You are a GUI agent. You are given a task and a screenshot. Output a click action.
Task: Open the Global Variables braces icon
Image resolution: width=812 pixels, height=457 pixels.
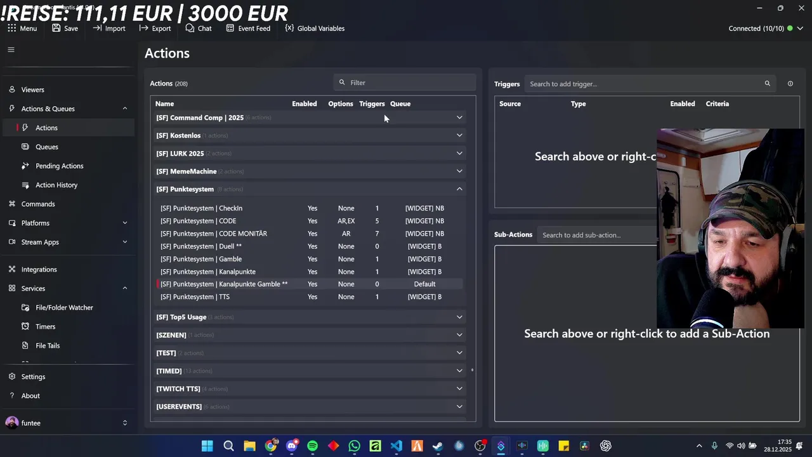pyautogui.click(x=289, y=29)
